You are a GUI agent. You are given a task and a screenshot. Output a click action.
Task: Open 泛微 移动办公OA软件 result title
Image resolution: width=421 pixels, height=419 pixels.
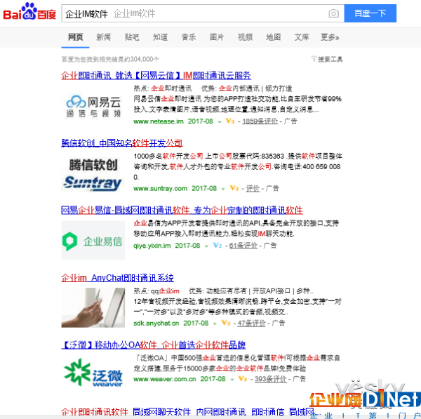(153, 345)
